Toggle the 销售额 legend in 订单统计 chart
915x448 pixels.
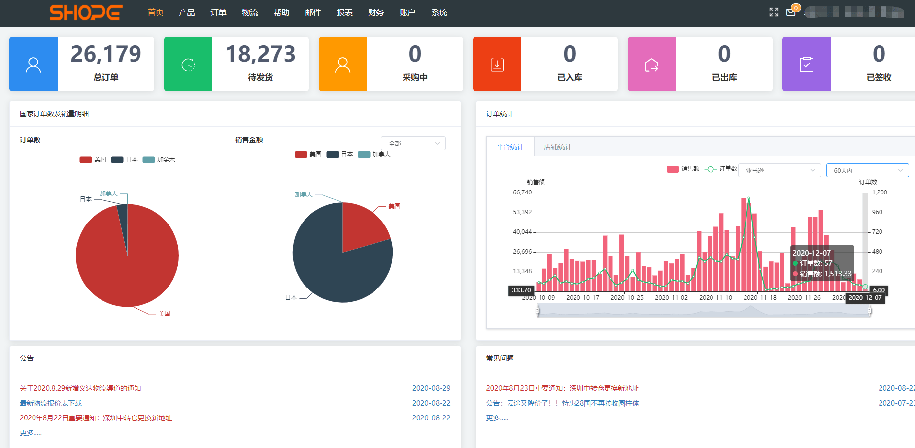click(x=683, y=169)
